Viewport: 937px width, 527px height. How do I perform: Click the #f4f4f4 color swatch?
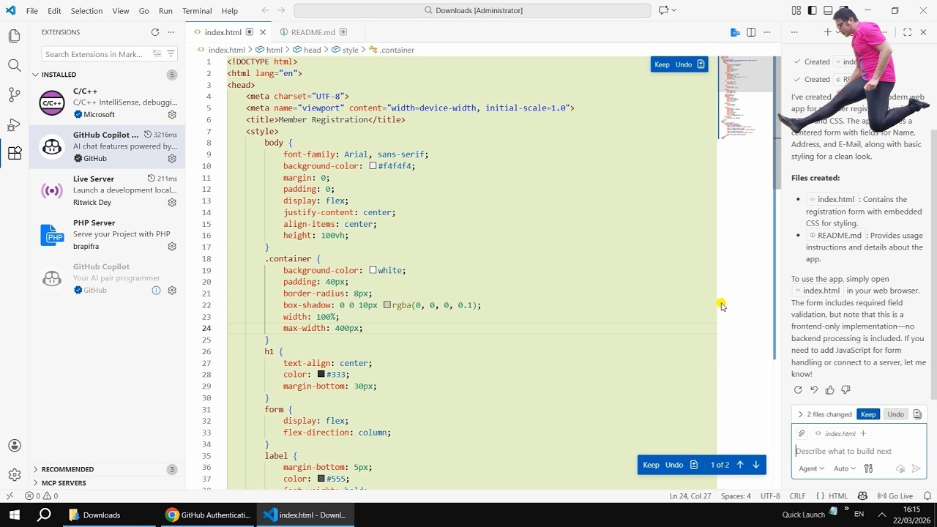pos(373,166)
